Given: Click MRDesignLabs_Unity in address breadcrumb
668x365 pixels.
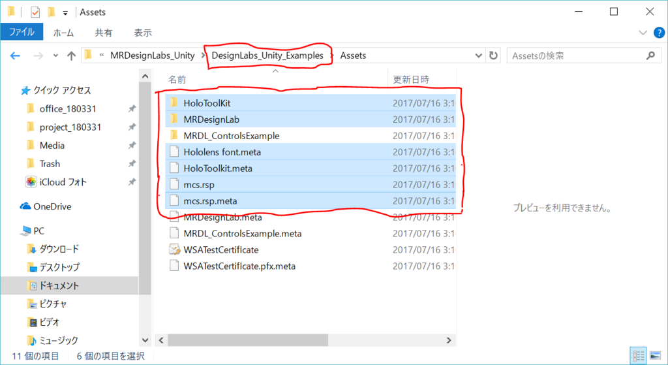Looking at the screenshot, I should coord(153,56).
